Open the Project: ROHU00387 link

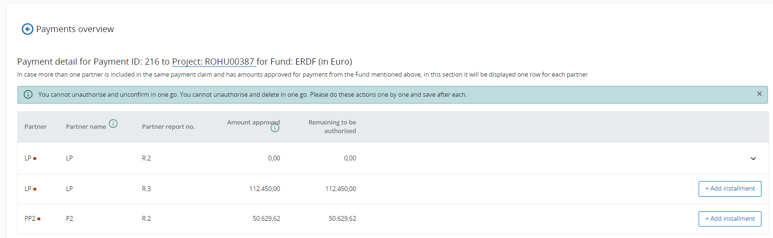213,62
